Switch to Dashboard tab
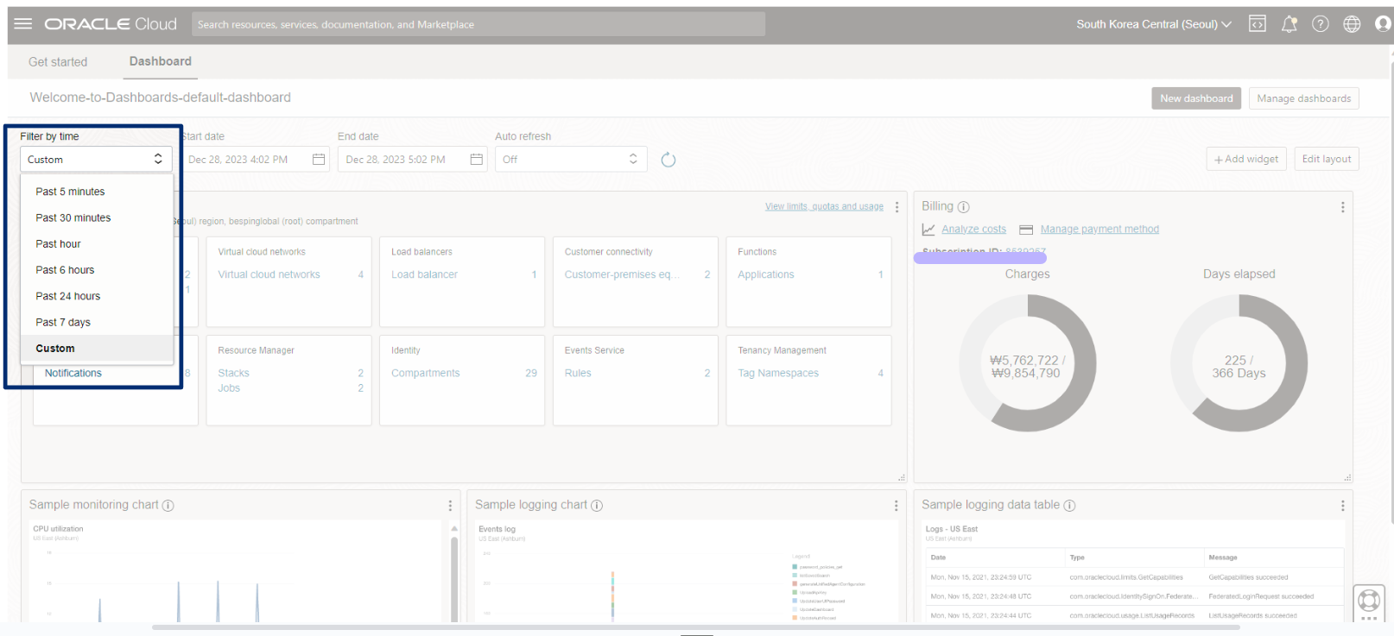Viewport: 1394px width, 636px height. pyautogui.click(x=161, y=61)
